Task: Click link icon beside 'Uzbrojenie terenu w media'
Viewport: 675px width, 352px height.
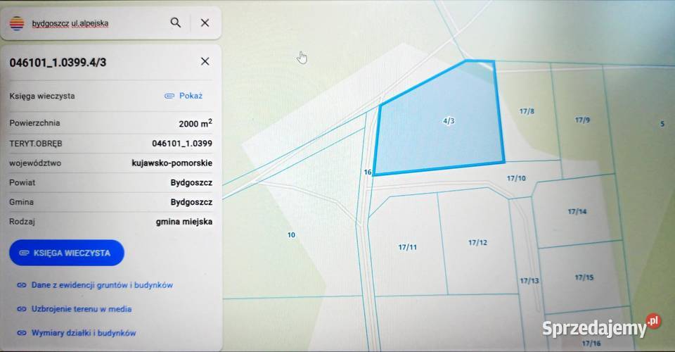Action: (22, 309)
